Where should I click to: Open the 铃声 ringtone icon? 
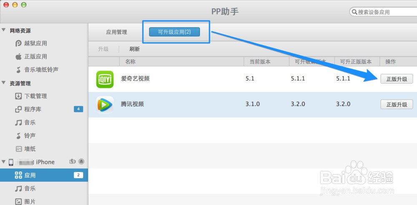(x=18, y=136)
